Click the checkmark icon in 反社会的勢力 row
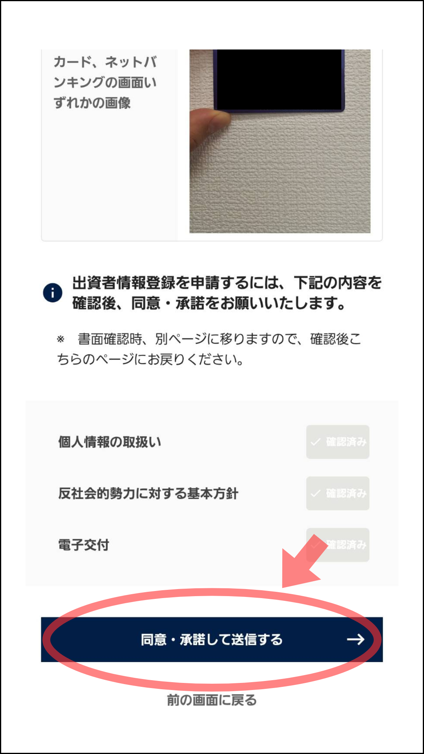This screenshot has width=424, height=754. click(316, 494)
